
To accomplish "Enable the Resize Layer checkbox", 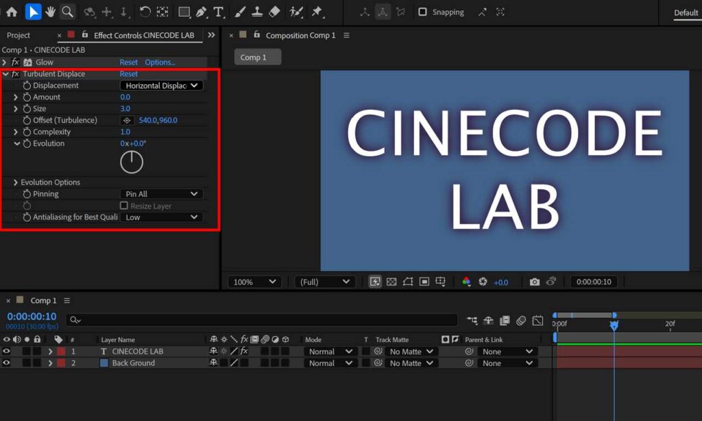I will (x=124, y=206).
